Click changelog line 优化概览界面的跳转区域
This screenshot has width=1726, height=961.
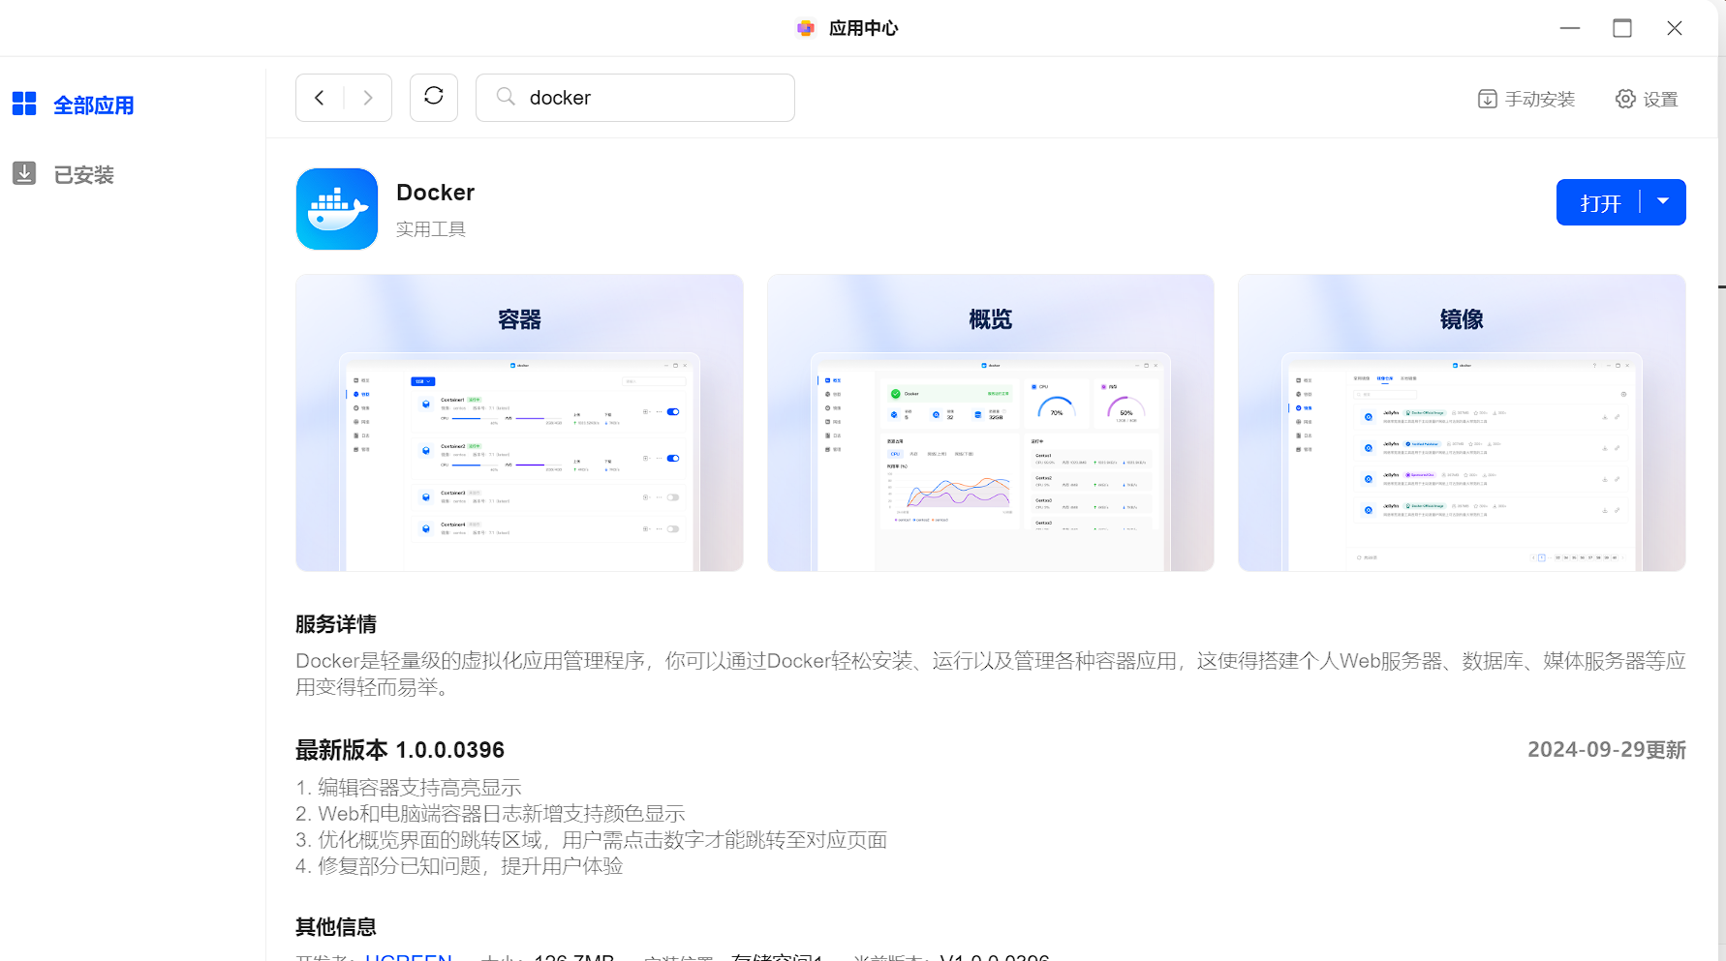pyautogui.click(x=592, y=840)
